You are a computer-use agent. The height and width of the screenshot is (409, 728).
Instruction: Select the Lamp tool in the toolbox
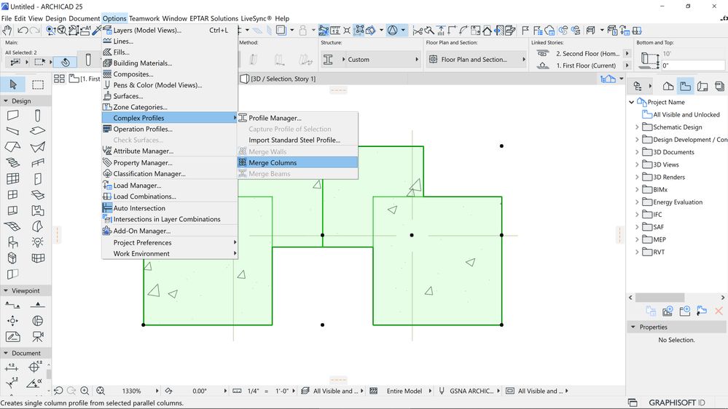pos(38,242)
